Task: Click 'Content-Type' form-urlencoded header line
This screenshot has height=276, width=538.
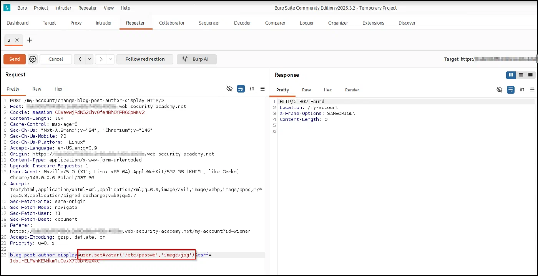Action: (76, 160)
